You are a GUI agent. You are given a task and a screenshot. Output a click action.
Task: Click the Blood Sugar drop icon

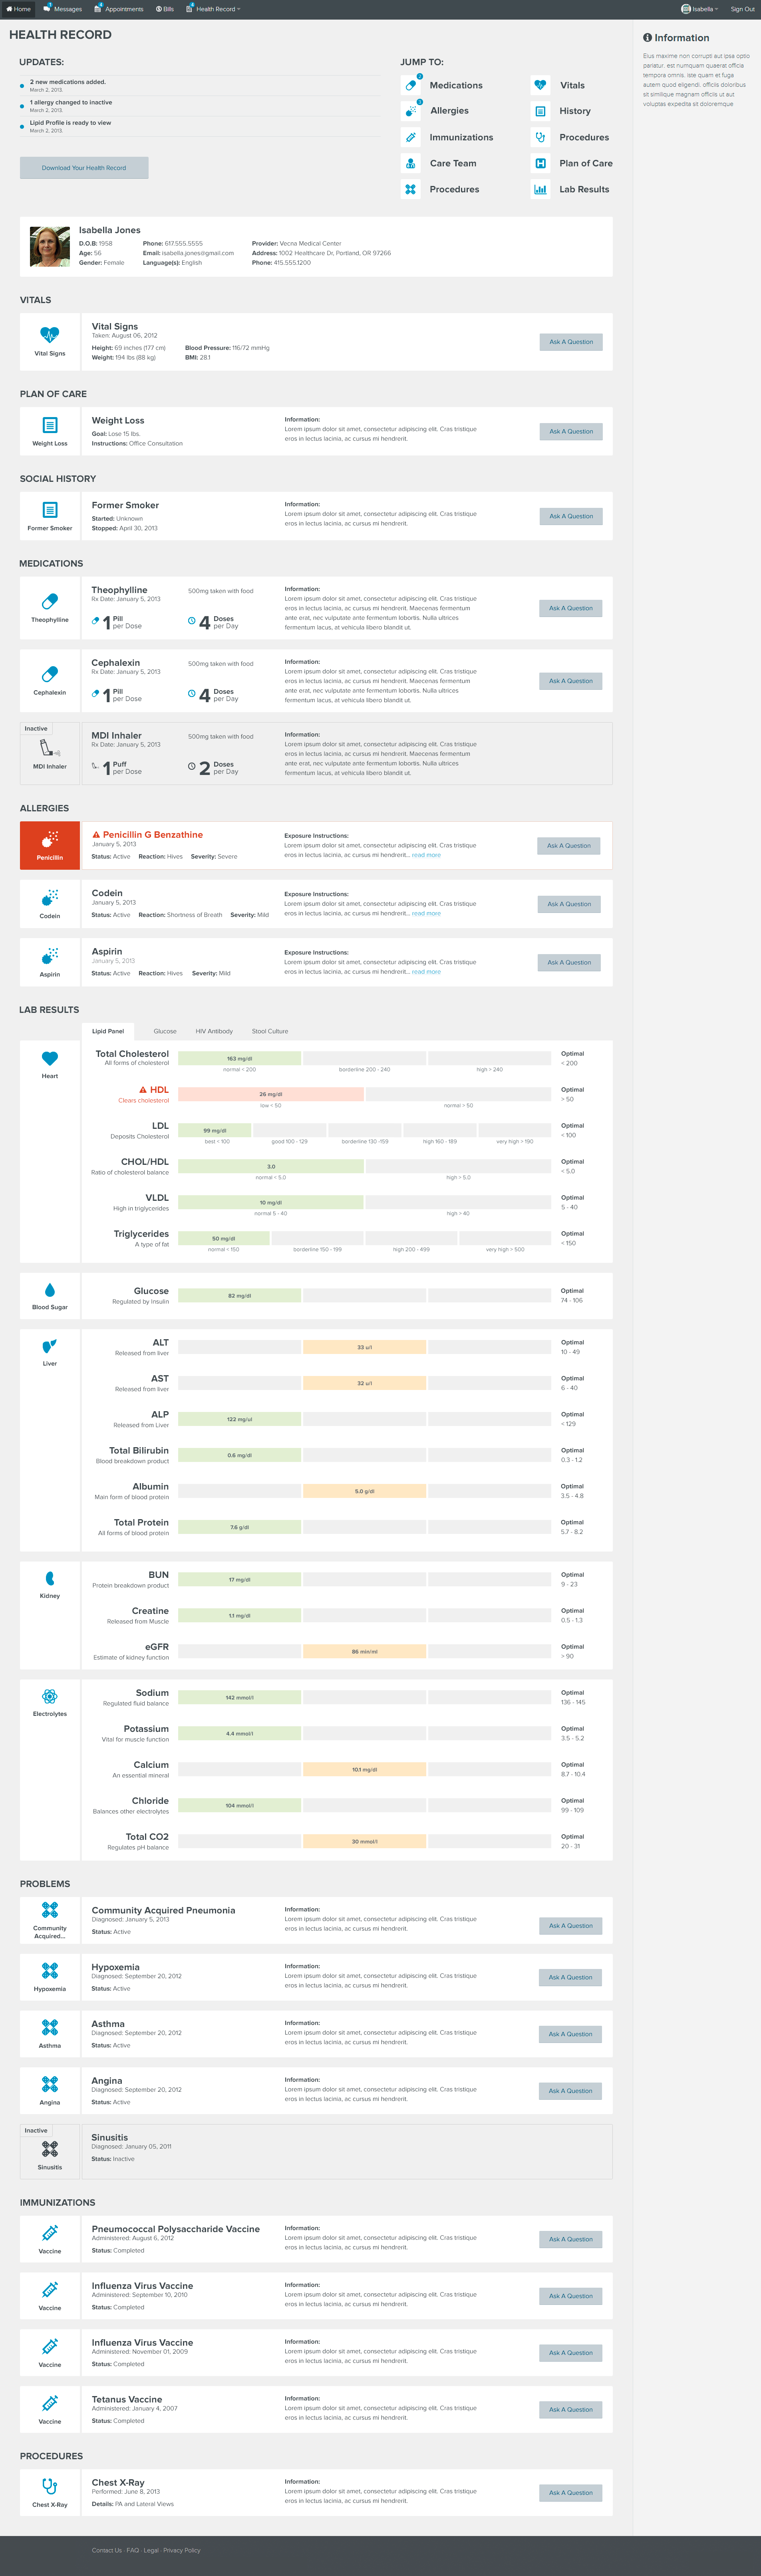pos(50,1290)
